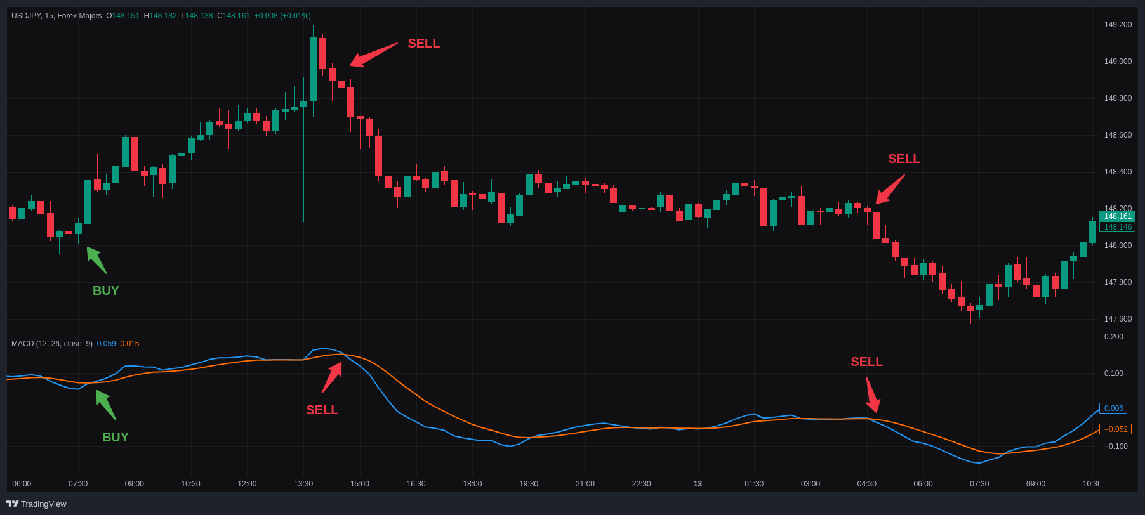Click the 19:30 time axis label
1145x515 pixels.
[x=529, y=484]
